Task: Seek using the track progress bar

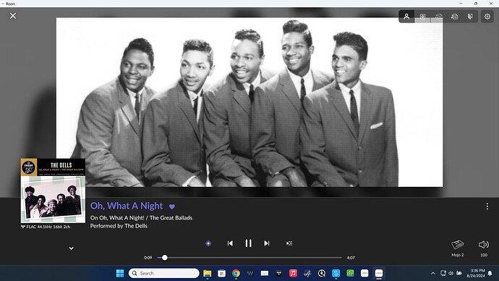Action: pos(249,257)
